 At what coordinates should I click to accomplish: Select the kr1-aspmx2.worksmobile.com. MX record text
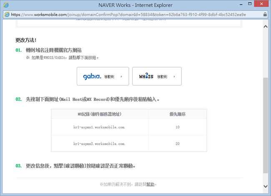coord(99,144)
